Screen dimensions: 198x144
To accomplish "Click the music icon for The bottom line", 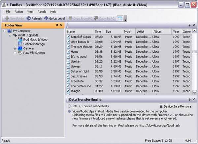I will 68,86.
